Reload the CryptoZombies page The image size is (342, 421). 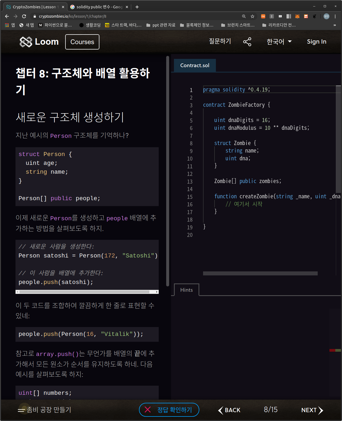pyautogui.click(x=24, y=16)
